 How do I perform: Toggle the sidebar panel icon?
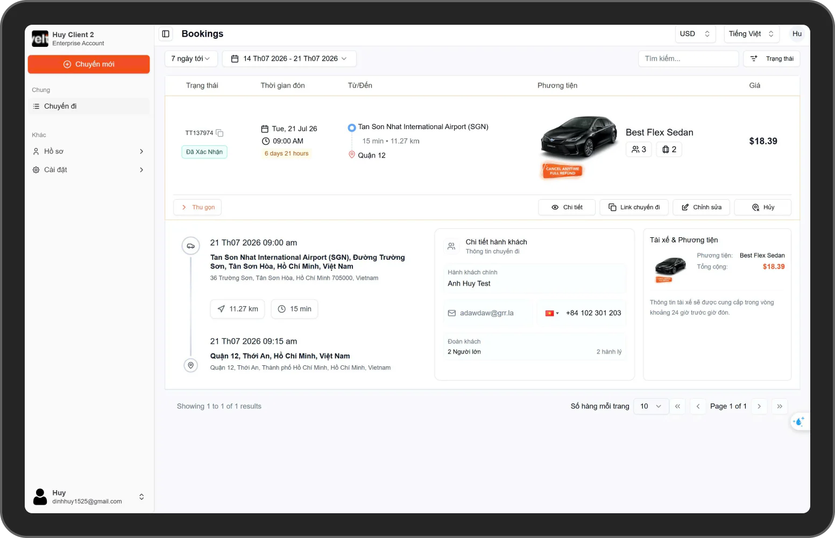point(166,34)
